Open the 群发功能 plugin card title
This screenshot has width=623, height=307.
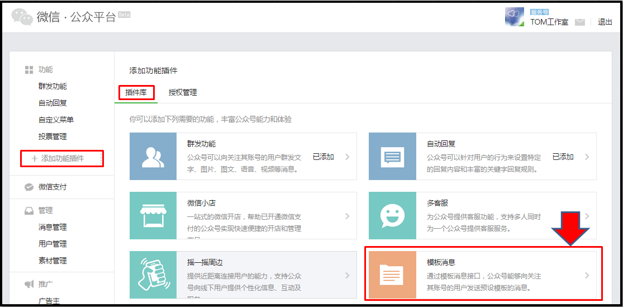point(202,144)
